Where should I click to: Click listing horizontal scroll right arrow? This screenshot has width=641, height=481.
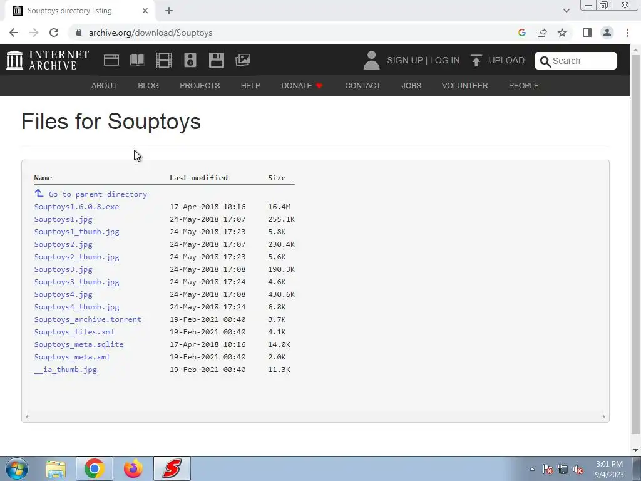(604, 416)
